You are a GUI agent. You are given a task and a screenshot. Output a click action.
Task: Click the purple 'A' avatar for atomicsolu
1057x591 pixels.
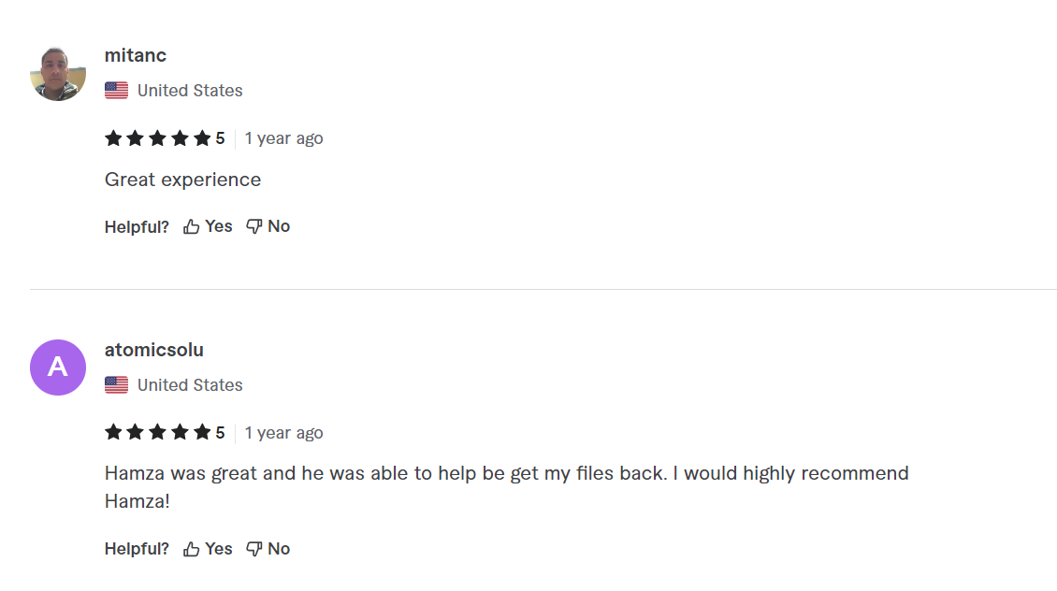[x=58, y=368]
